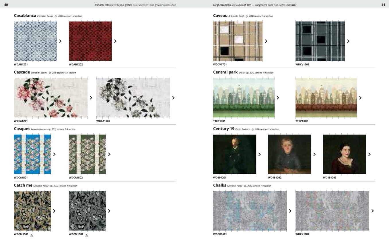Viewport: 389px width, 252px height.
Task: Click arrow next to beige Caveau swatch
Action: pos(266,41)
